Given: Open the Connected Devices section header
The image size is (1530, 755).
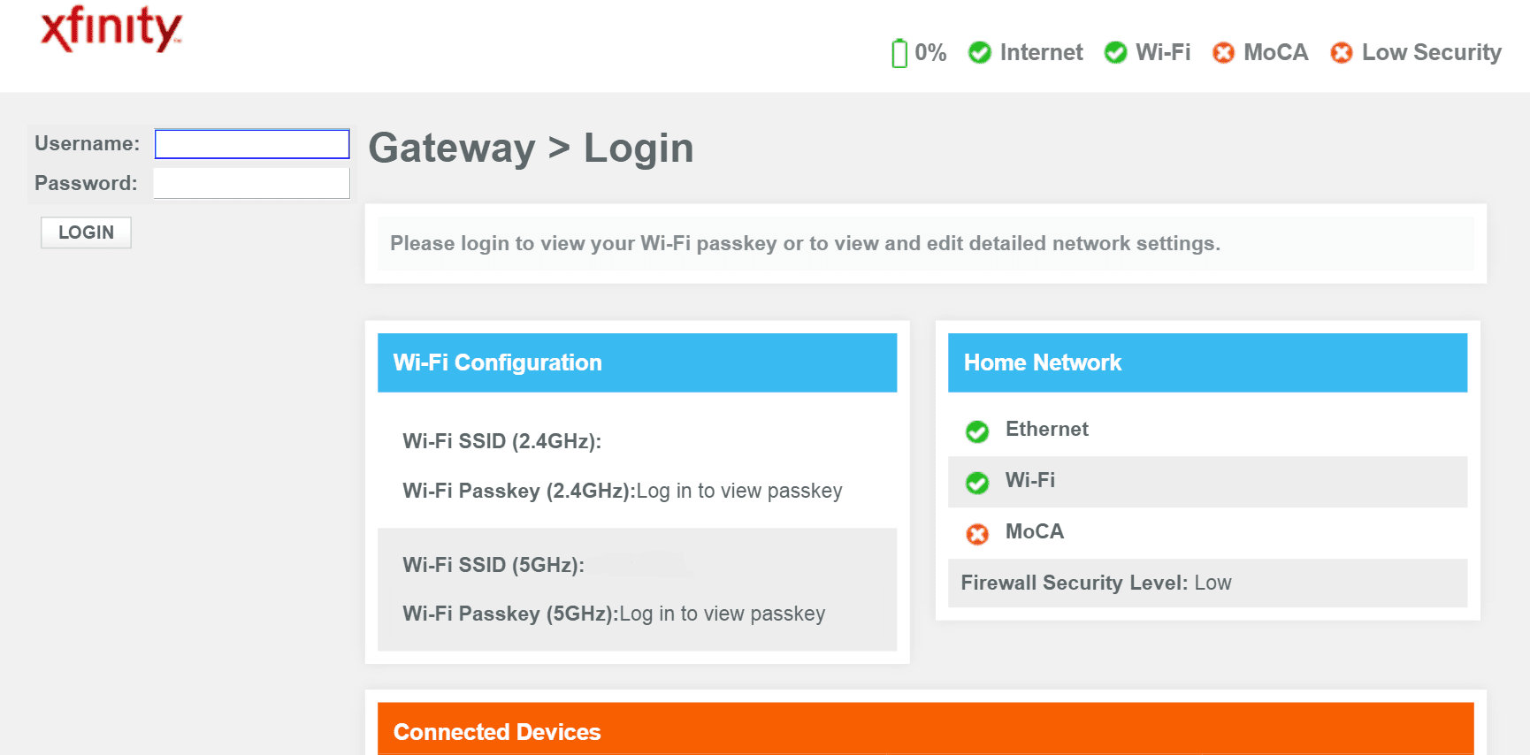Looking at the screenshot, I should 925,729.
